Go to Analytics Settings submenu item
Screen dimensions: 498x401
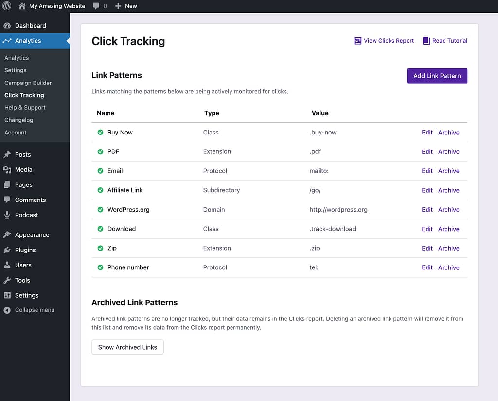tap(16, 70)
